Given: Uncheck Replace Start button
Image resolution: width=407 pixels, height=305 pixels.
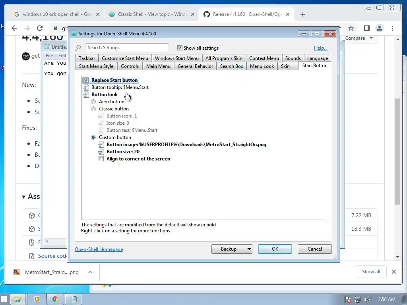Looking at the screenshot, I should (x=86, y=80).
